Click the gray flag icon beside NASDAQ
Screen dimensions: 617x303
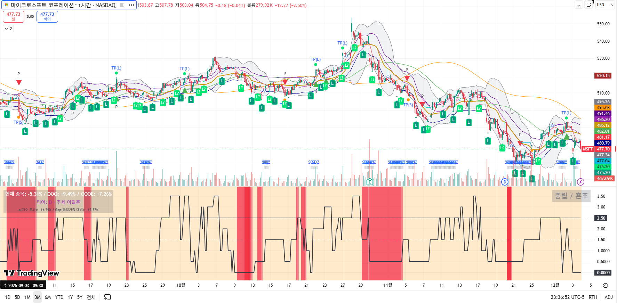[x=122, y=5]
